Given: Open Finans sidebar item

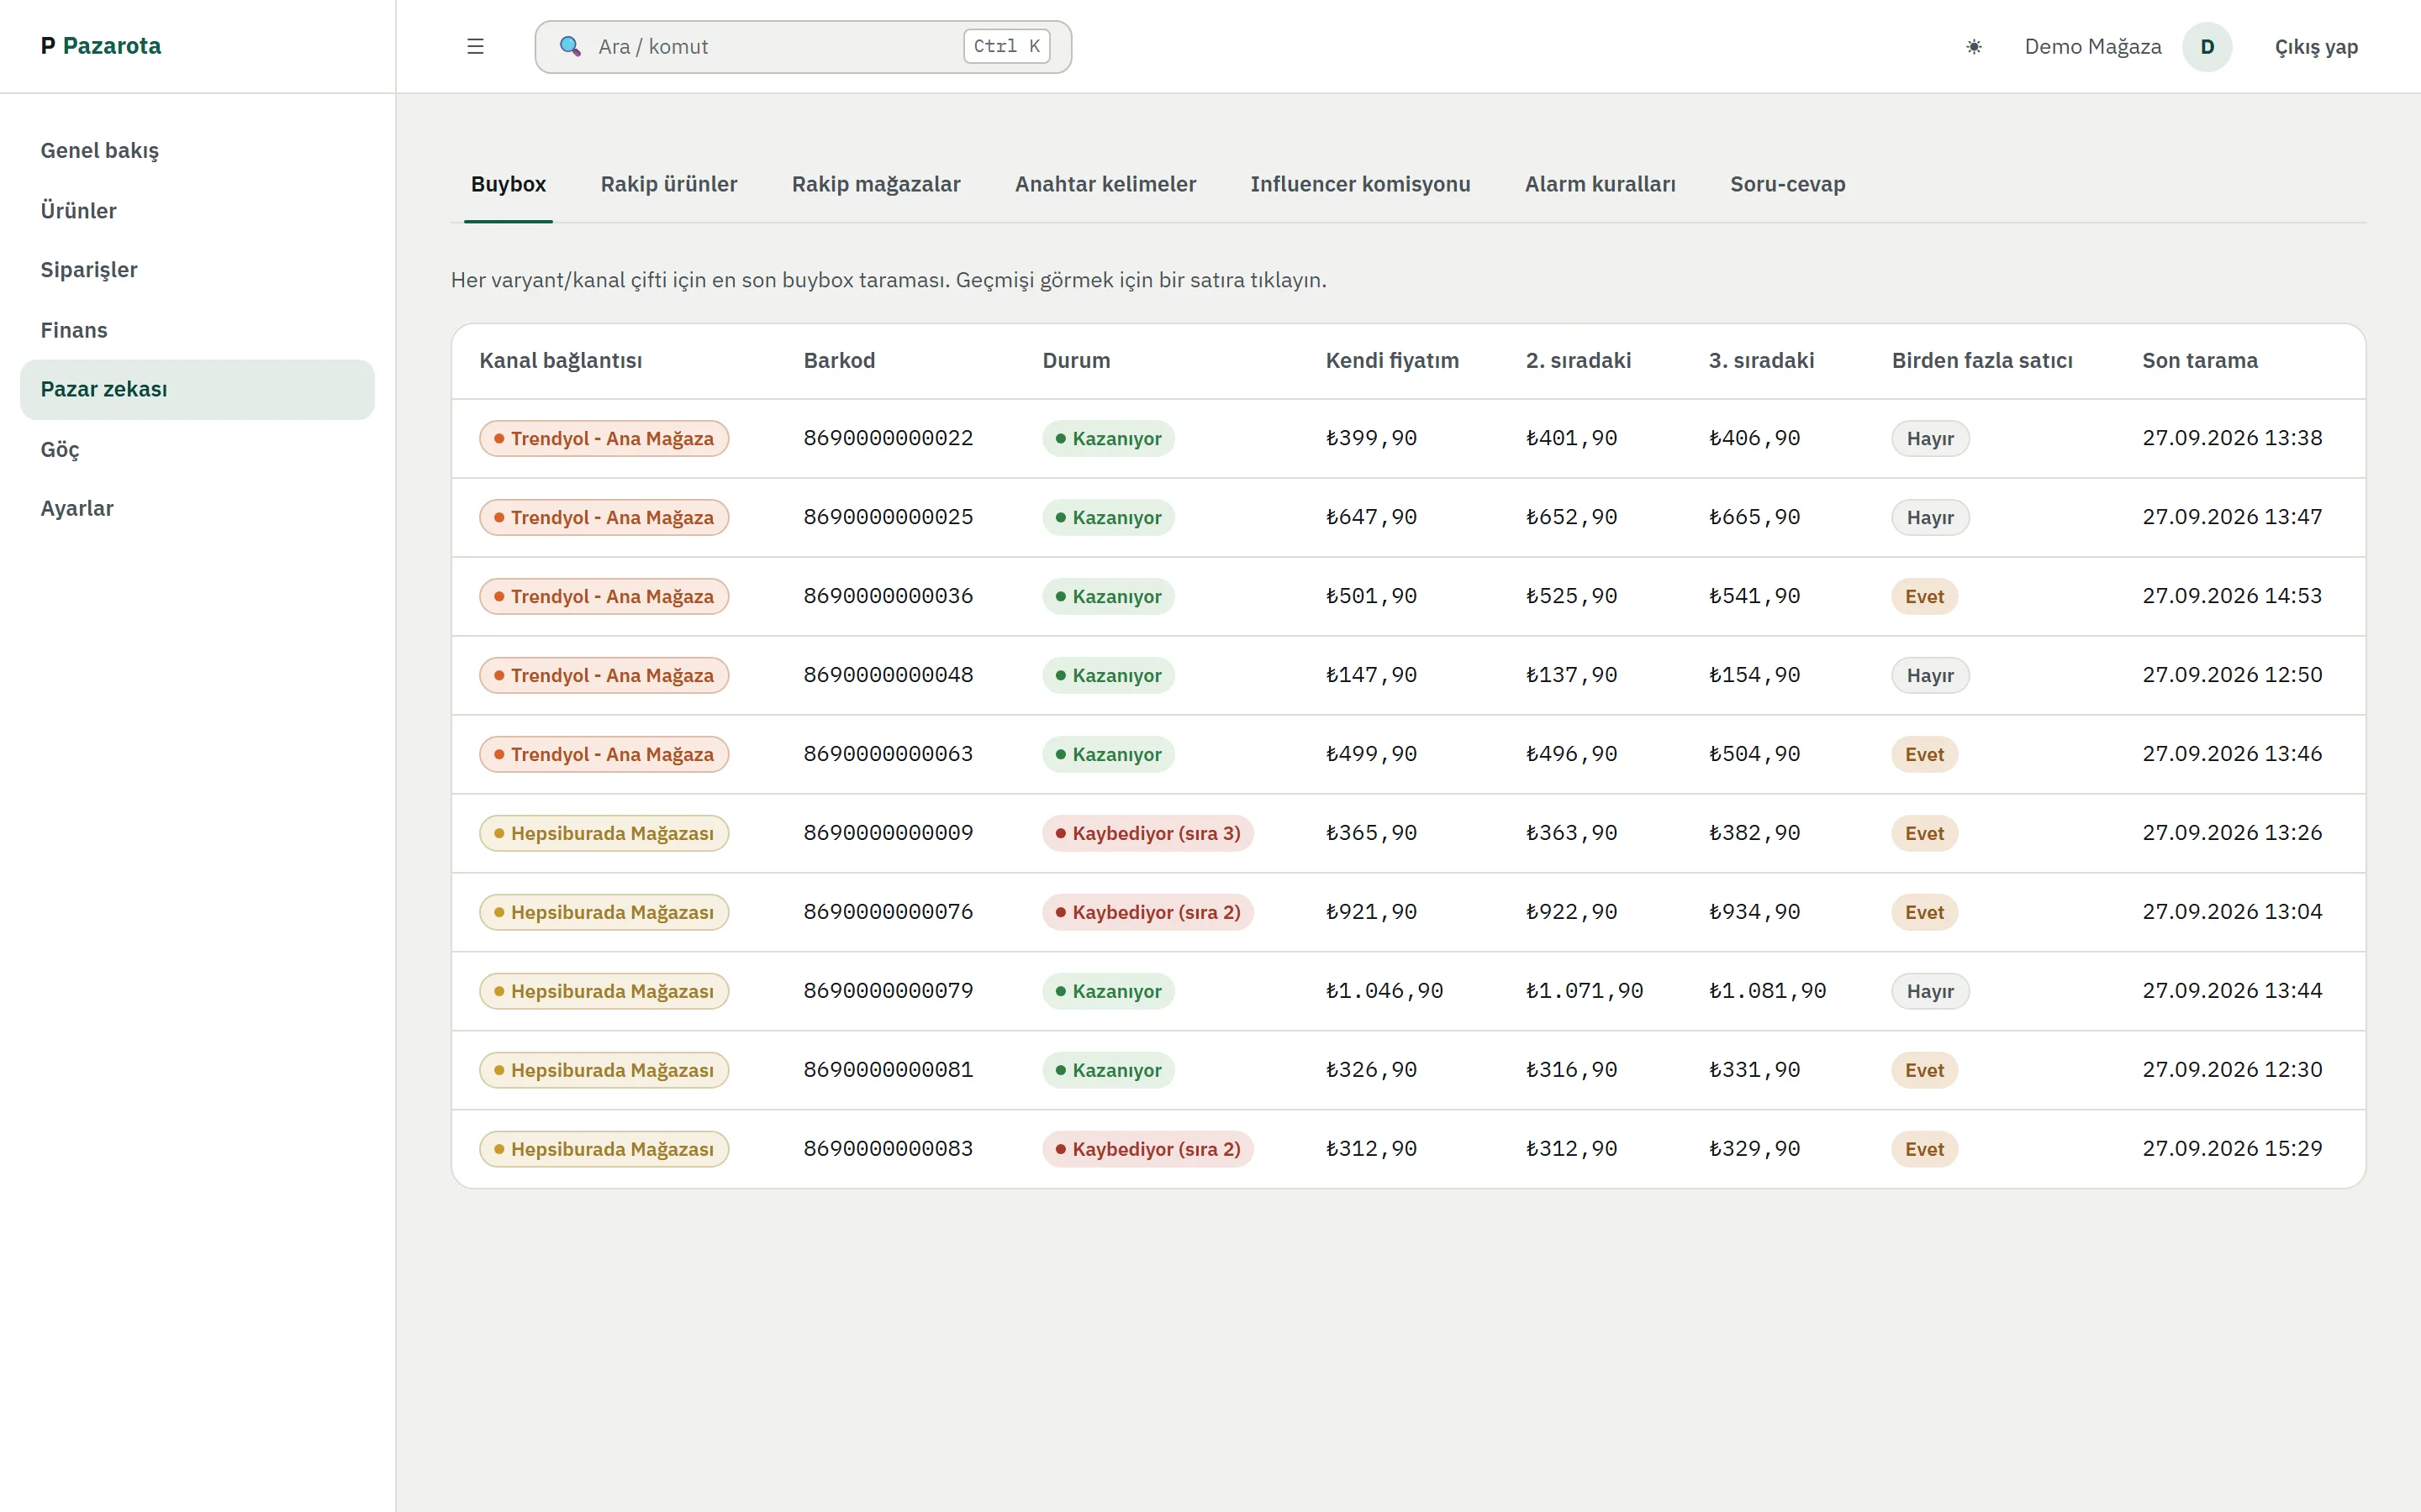Looking at the screenshot, I should pos(197,330).
